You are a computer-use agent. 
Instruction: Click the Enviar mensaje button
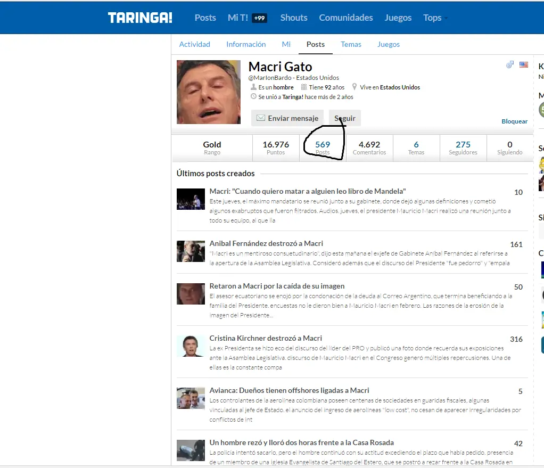[287, 118]
